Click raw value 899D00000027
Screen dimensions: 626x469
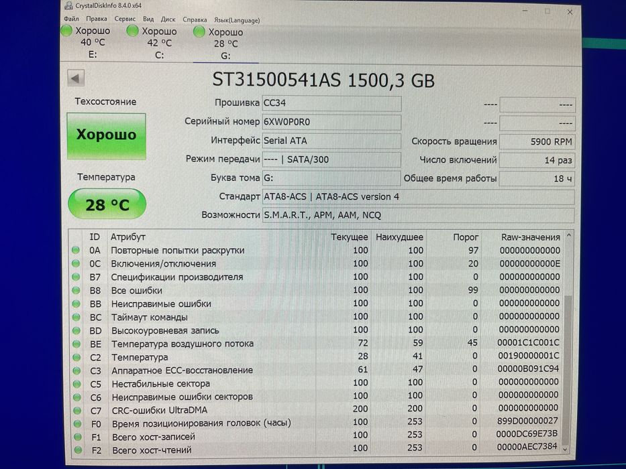pos(527,421)
